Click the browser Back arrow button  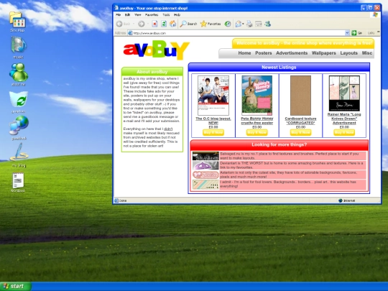point(119,24)
